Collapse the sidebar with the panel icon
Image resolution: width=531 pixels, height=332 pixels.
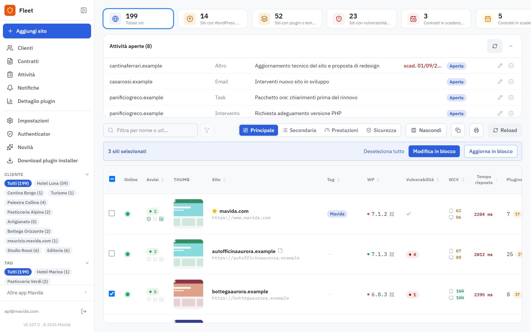(x=84, y=10)
